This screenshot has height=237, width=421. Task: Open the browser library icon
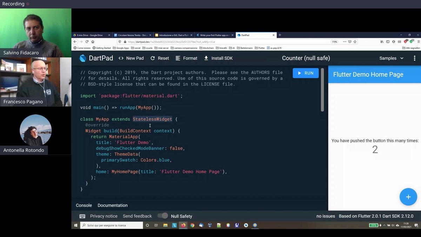[382, 42]
